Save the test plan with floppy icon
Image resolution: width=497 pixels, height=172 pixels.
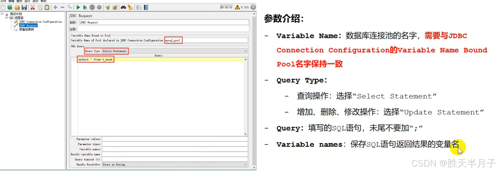coord(24,7)
